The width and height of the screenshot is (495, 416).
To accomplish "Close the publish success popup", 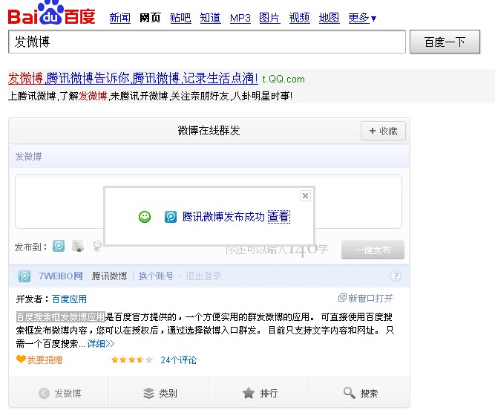I will [x=305, y=196].
